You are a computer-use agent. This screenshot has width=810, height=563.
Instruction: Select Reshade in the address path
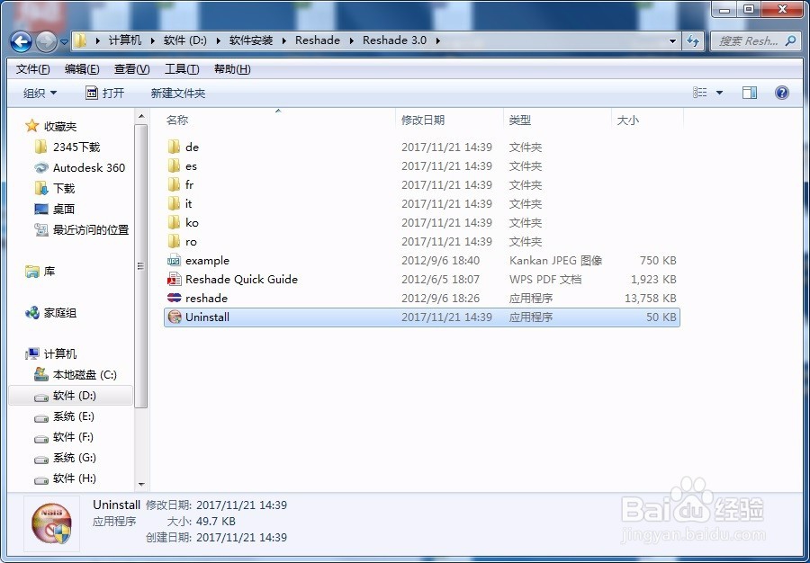[318, 40]
